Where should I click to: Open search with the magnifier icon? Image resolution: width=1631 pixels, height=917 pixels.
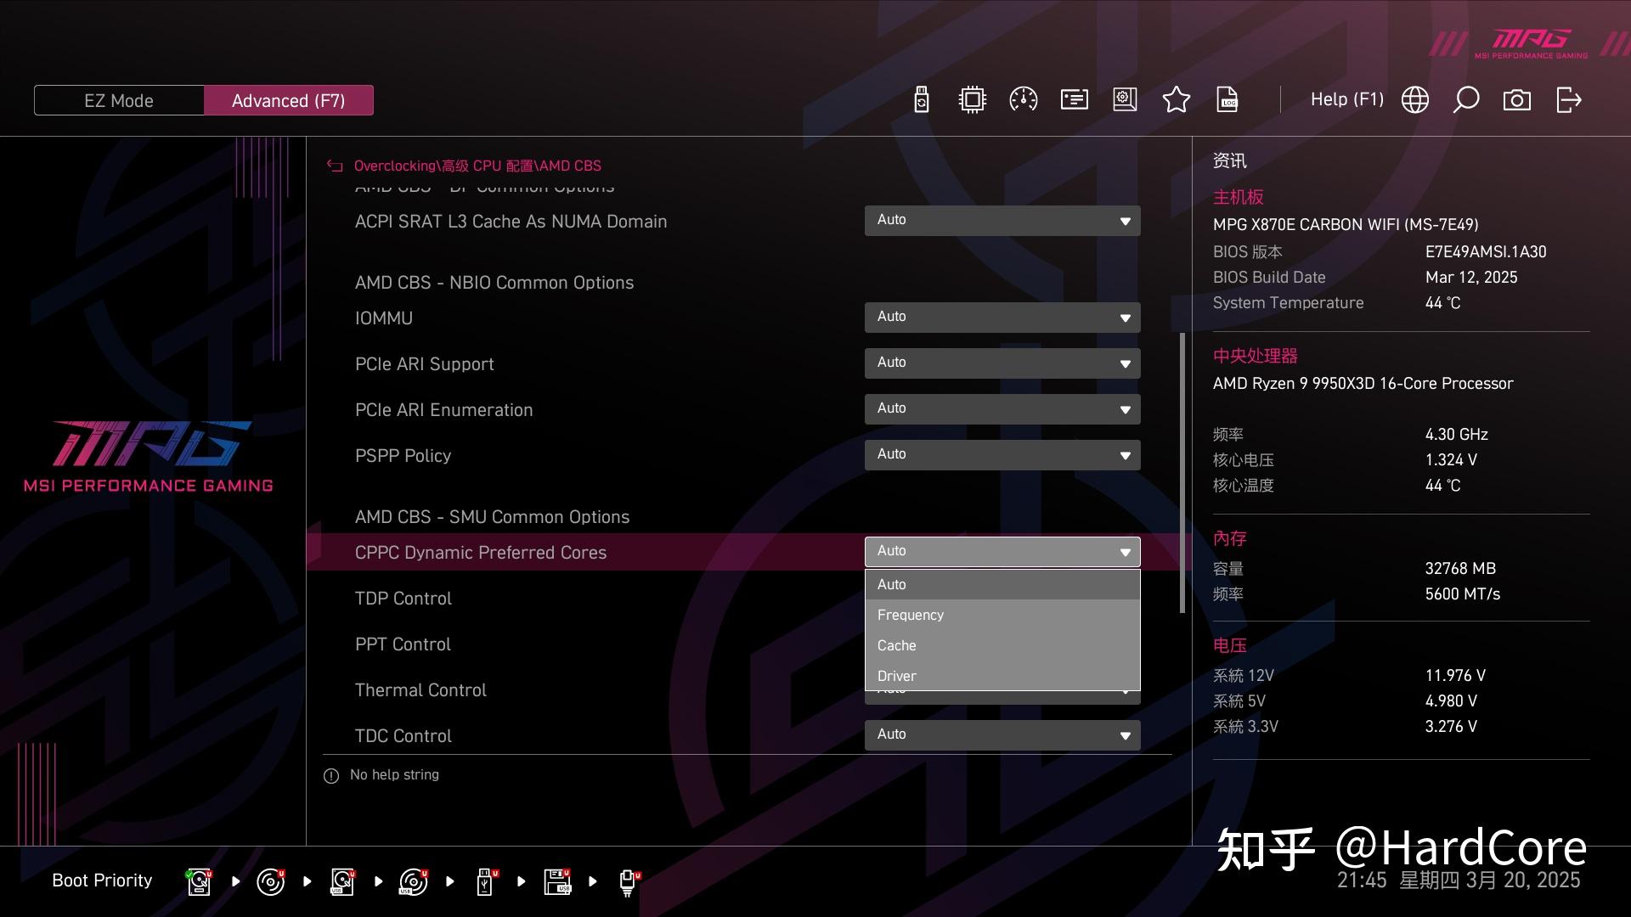1465,100
